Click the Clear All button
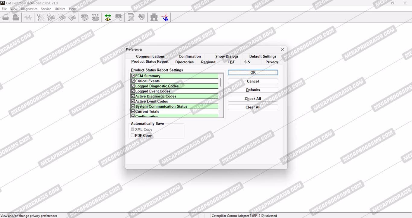This screenshot has height=218, width=412. tap(253, 107)
